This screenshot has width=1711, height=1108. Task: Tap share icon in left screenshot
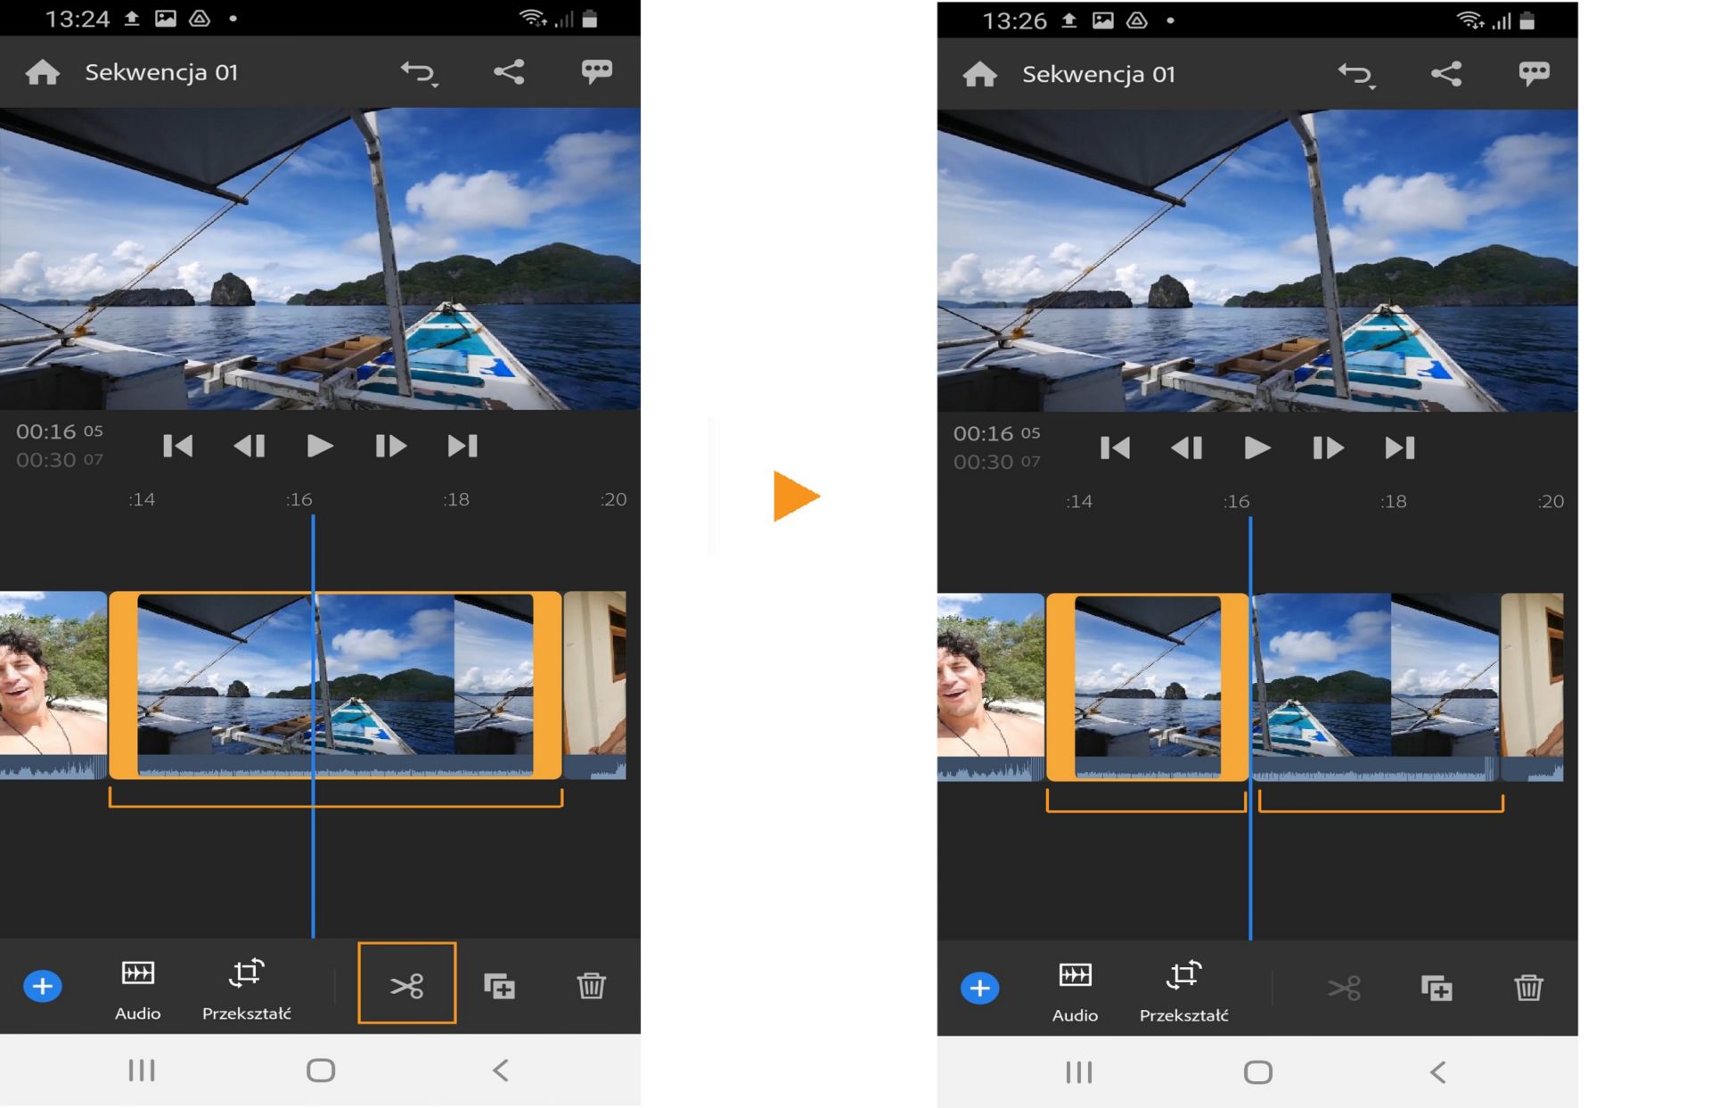[509, 72]
